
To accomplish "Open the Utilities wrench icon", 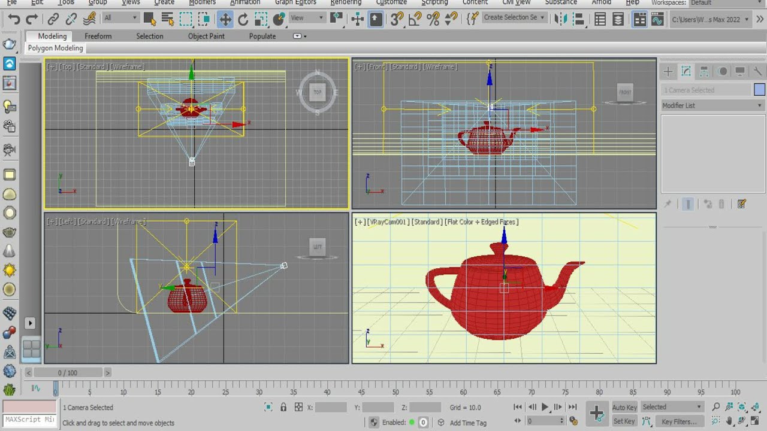I will 757,72.
